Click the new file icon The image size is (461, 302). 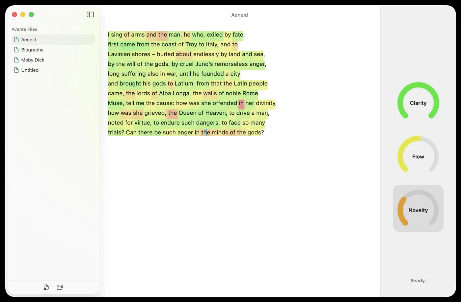tap(46, 287)
